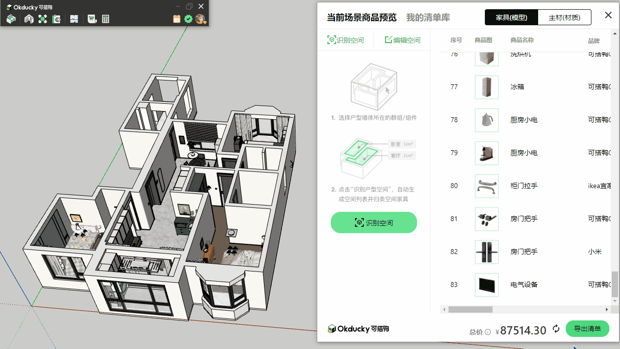620x349 pixels.
Task: Open the furniture model library icon
Action: (11, 19)
